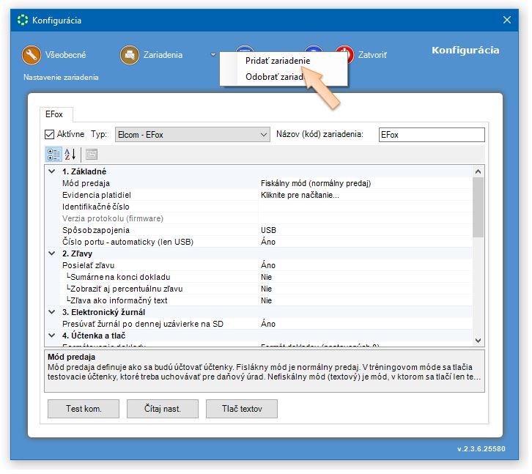532x474 pixels.
Task: Open the Všeobecné general settings
Action: [32, 55]
